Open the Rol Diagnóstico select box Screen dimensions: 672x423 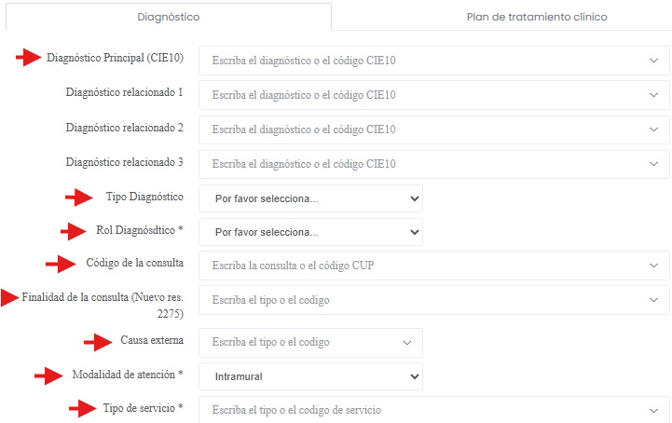tap(310, 232)
